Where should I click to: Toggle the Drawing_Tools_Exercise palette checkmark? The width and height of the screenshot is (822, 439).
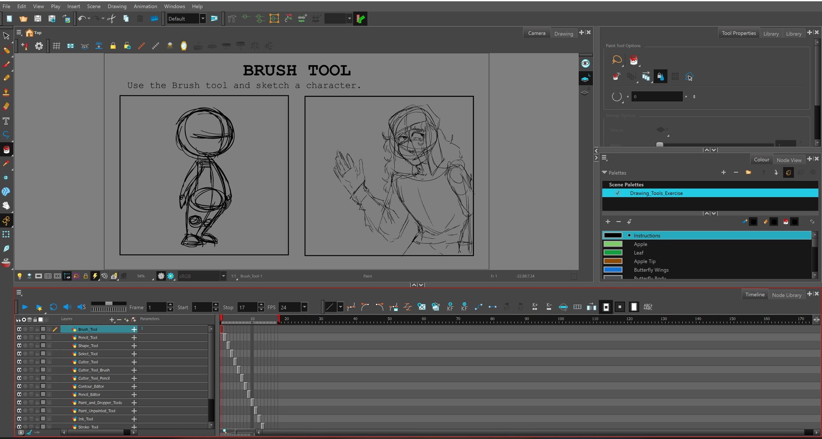tap(617, 193)
